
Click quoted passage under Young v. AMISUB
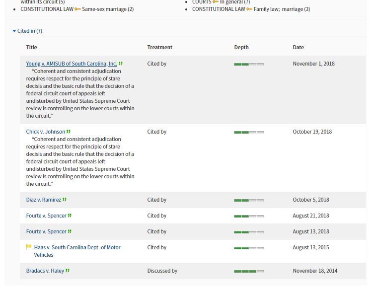80,93
